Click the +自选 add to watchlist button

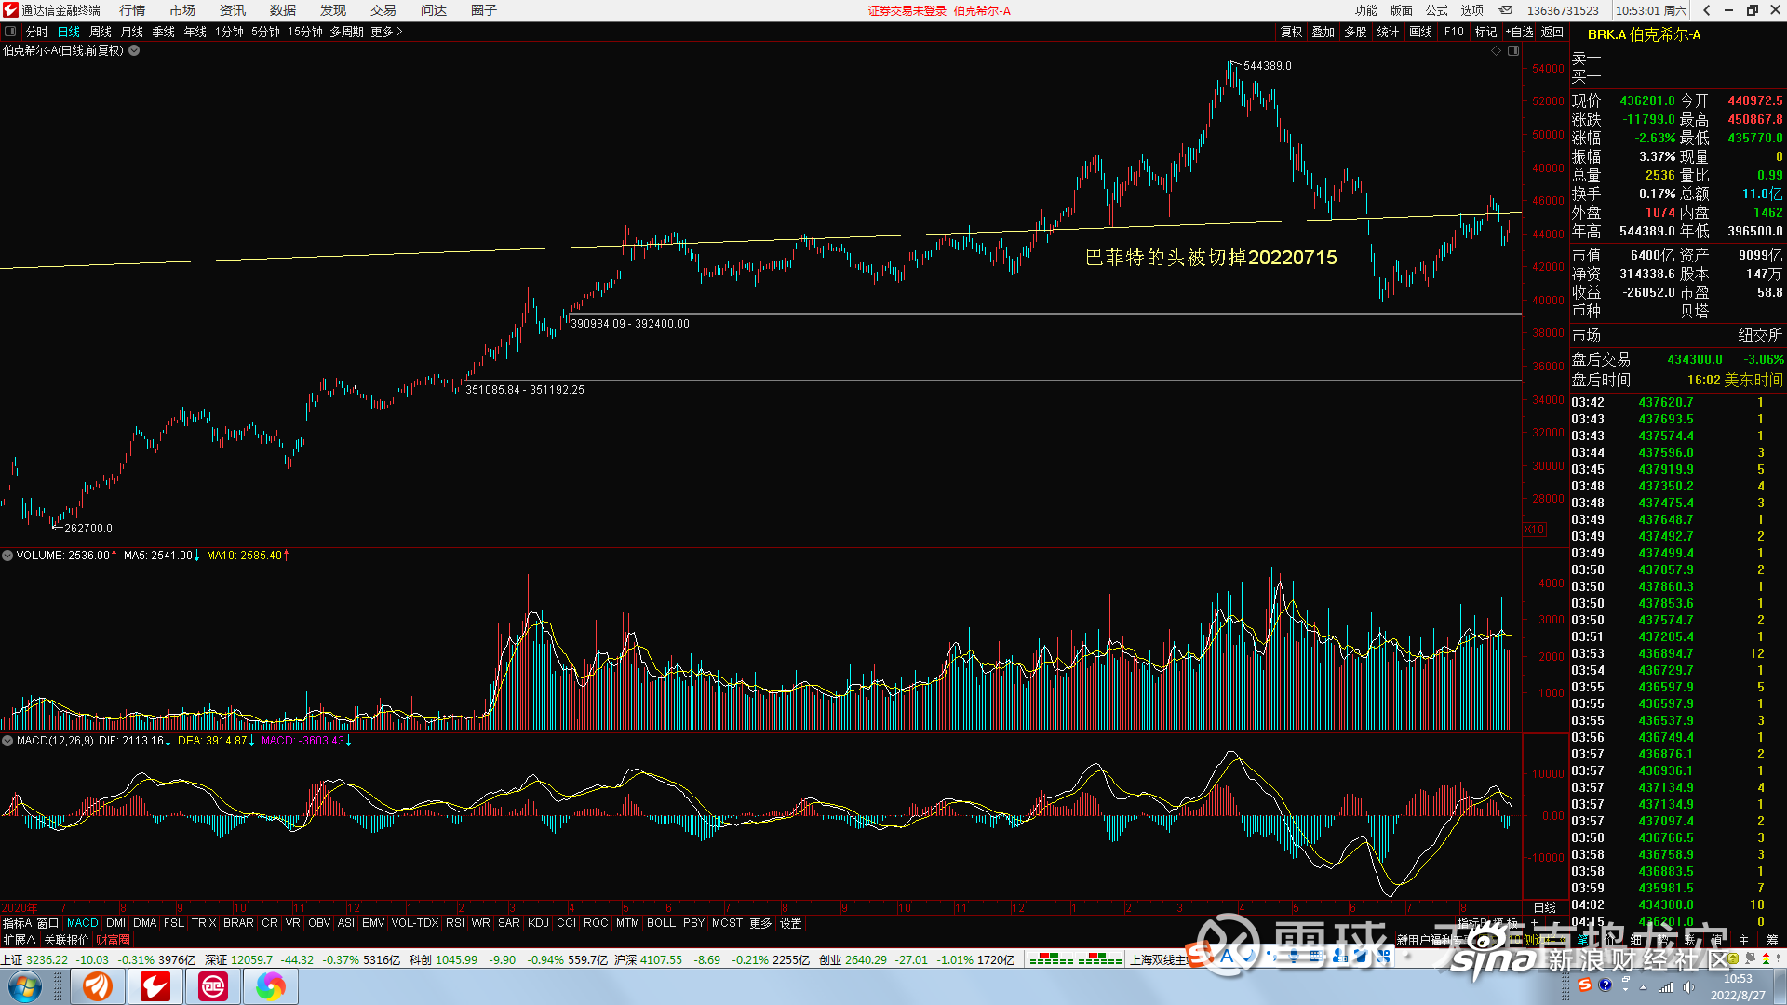coord(1519,32)
